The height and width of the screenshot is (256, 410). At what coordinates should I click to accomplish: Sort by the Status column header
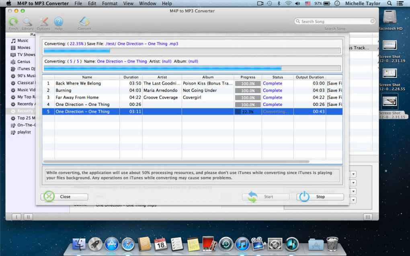click(x=278, y=77)
